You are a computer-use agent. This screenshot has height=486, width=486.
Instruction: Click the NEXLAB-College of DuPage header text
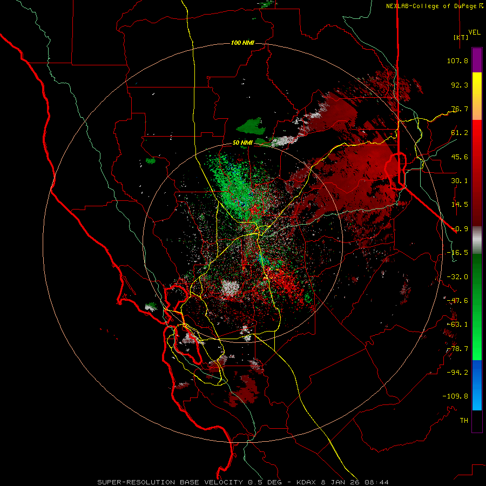(434, 6)
